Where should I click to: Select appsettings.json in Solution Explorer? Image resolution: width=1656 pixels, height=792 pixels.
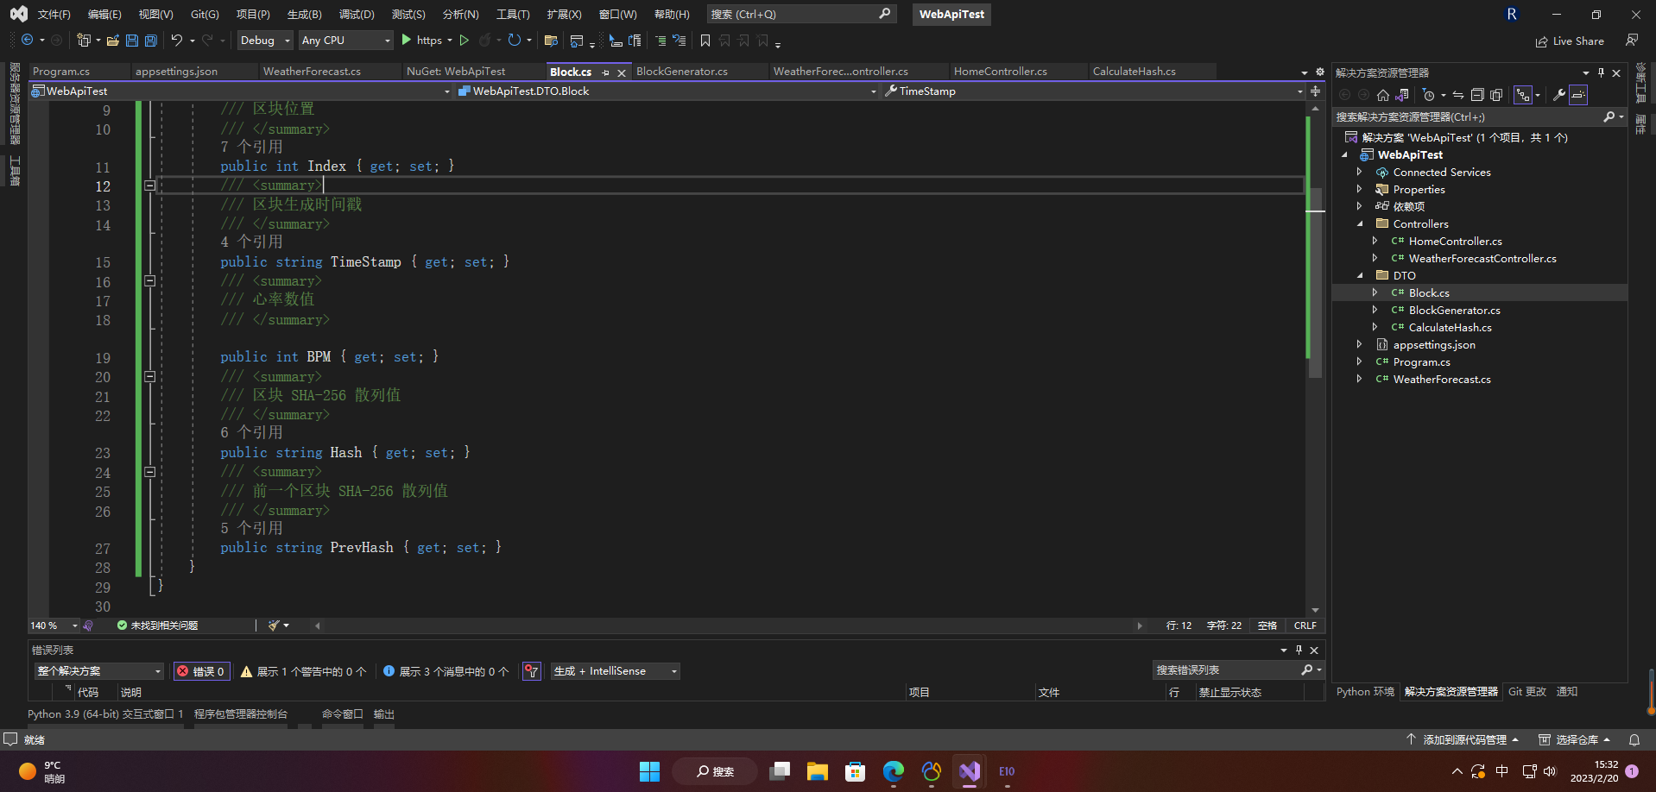(x=1434, y=345)
